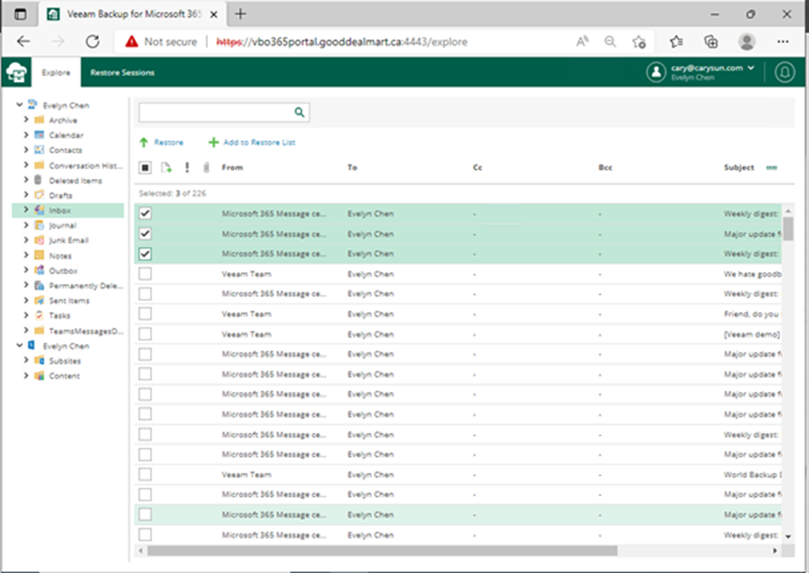This screenshot has width=809, height=573.
Task: Click the horizontal scrollbar right arrow
Action: (775, 551)
